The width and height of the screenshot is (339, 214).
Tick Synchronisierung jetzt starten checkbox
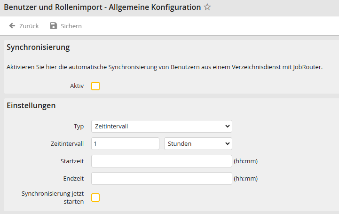click(x=95, y=198)
